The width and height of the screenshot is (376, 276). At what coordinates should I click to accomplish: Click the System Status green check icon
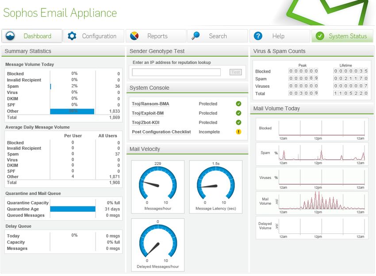pyautogui.click(x=320, y=36)
